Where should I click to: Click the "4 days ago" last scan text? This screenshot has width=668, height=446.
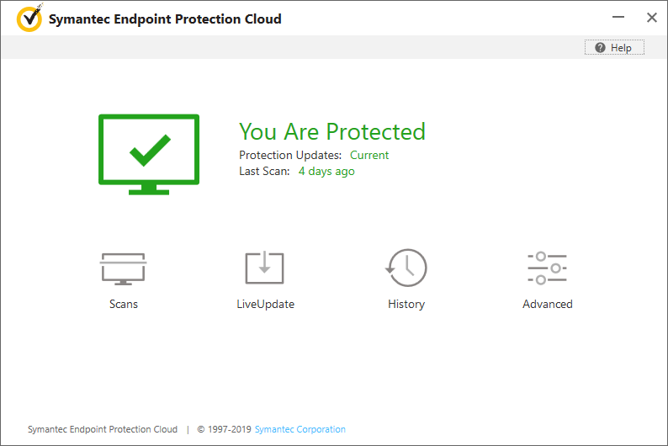pos(326,171)
